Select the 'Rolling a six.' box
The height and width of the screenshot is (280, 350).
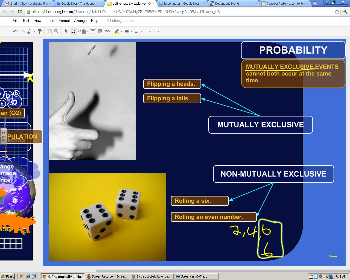click(x=200, y=201)
